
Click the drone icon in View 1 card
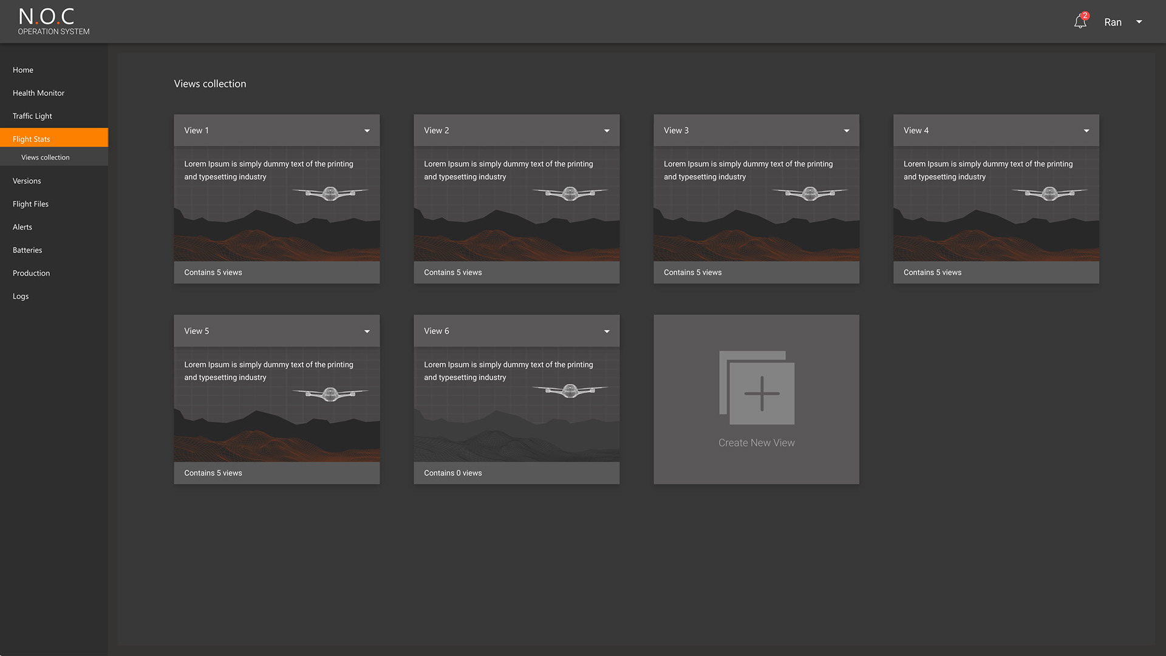[330, 193]
